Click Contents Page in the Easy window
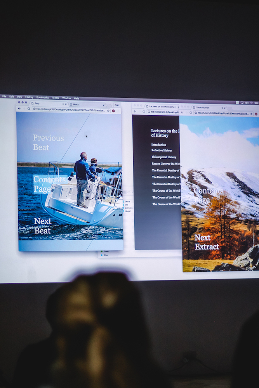The image size is (259, 388). point(50,184)
